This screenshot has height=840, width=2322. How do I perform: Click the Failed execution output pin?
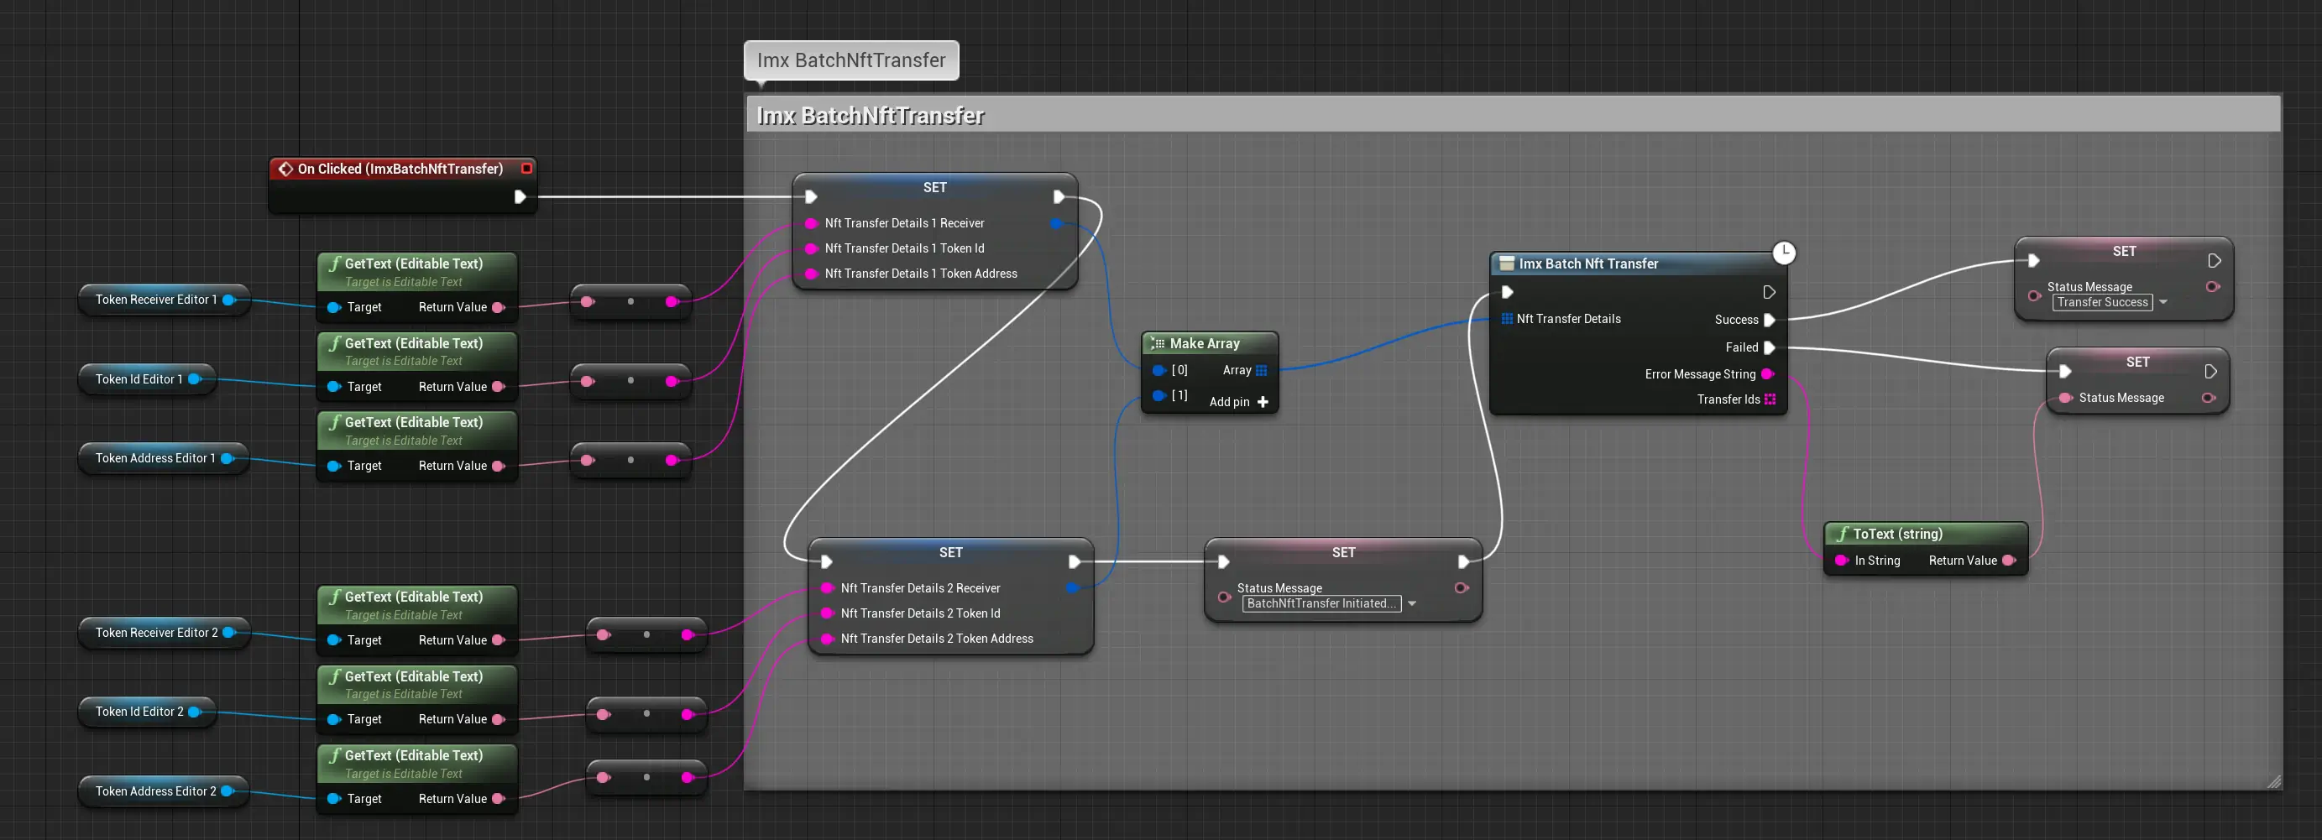(x=1769, y=348)
